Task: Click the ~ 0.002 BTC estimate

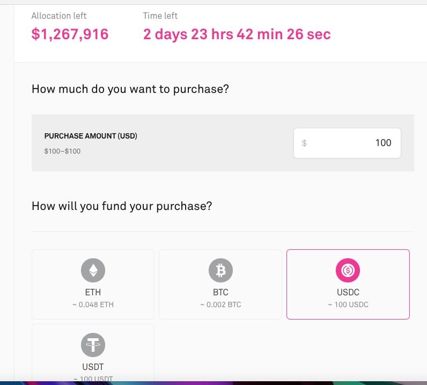Action: [x=220, y=304]
